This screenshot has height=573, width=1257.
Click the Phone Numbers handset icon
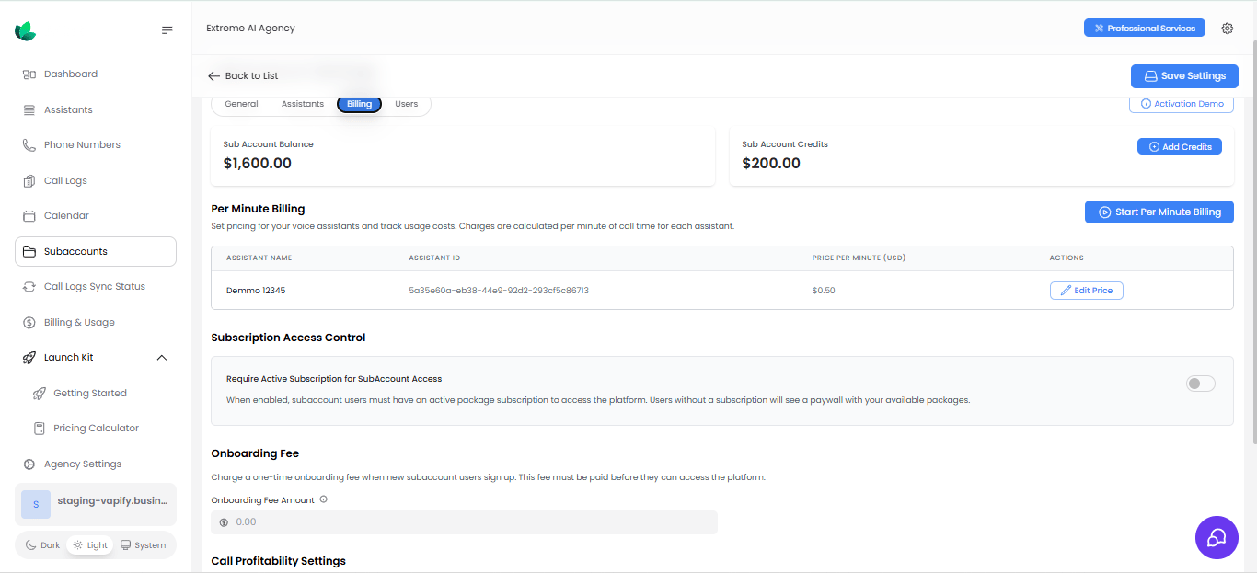[29, 145]
